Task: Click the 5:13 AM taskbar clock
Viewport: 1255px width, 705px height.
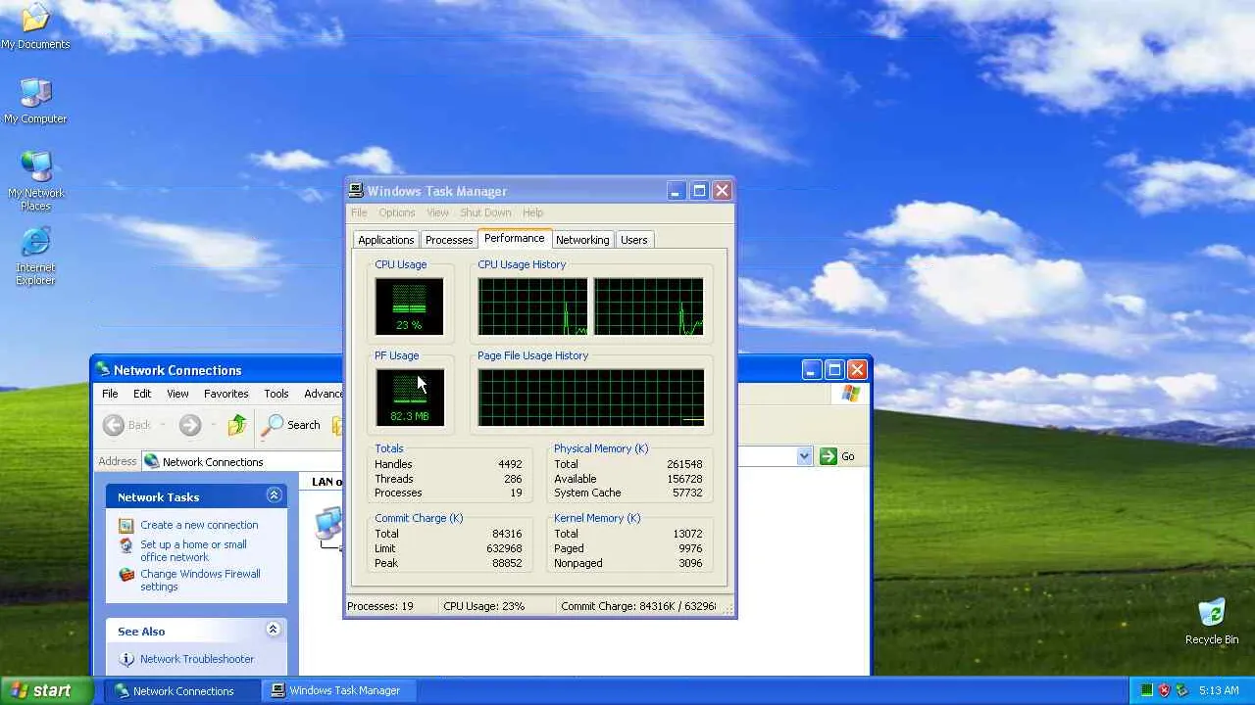Action: click(x=1219, y=690)
